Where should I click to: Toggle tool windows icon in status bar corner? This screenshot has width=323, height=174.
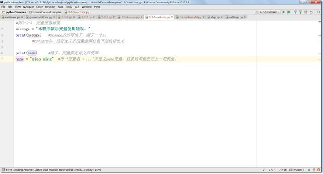[x=3, y=170]
